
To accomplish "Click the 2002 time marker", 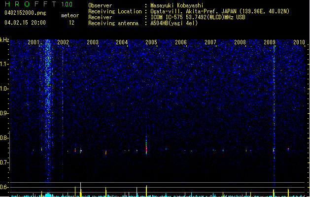I will (x=63, y=42).
